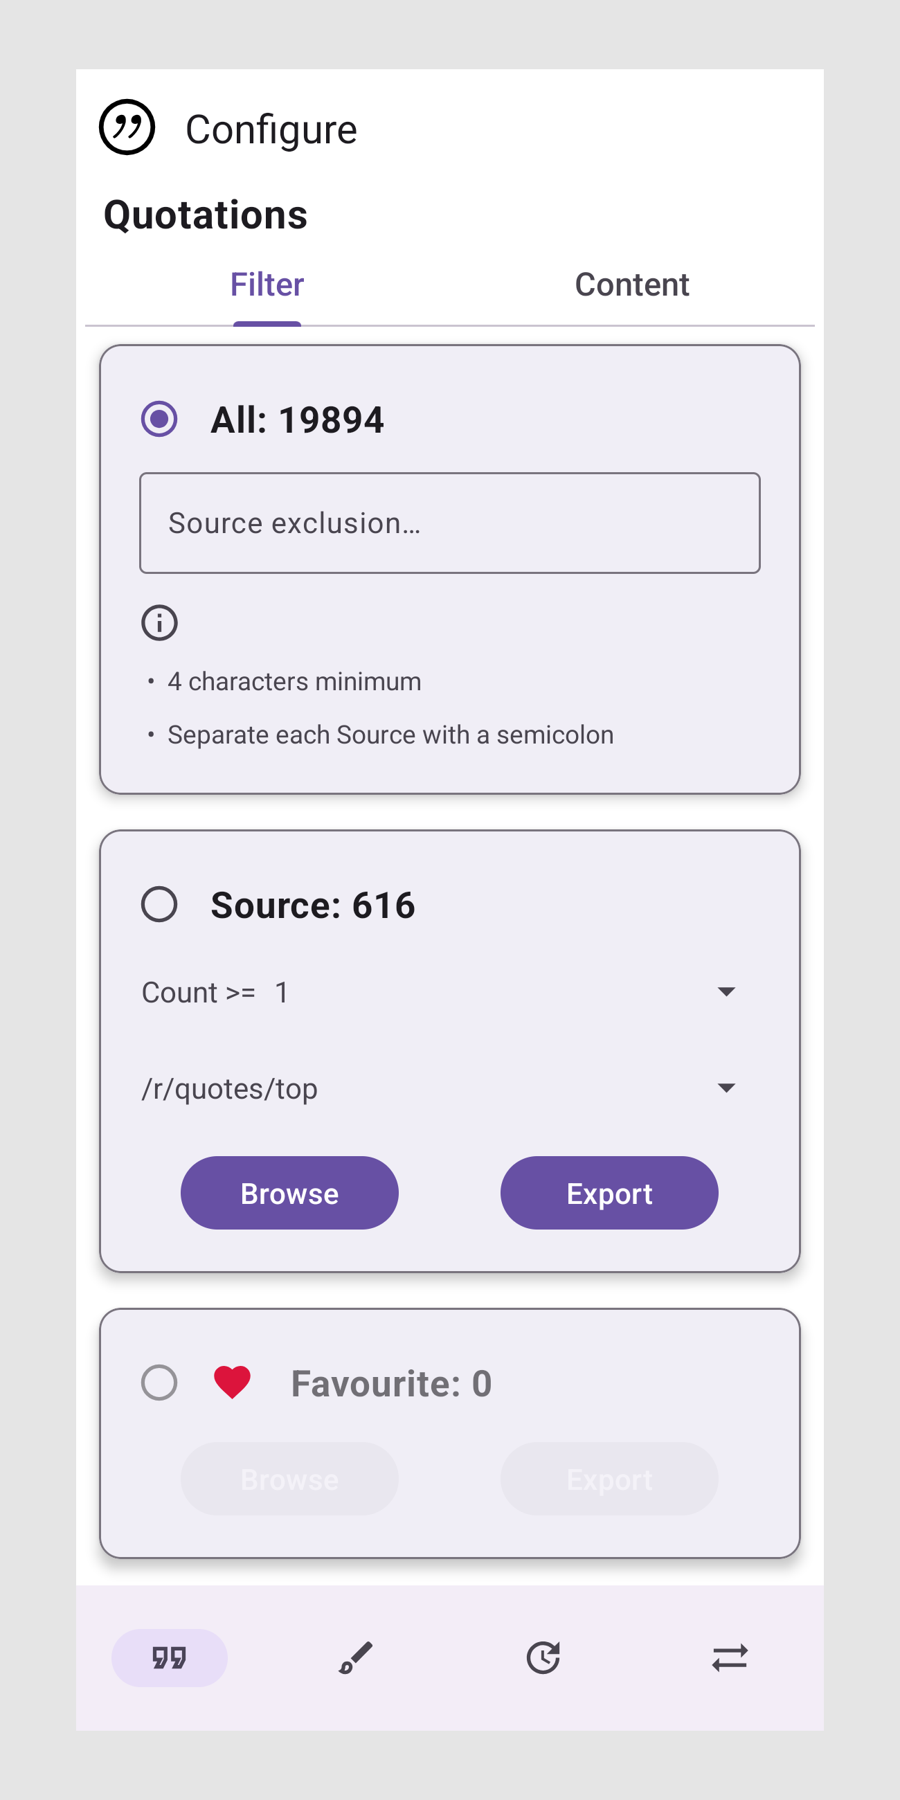This screenshot has height=1800, width=900.
Task: Click the disabled Favourite Browse button
Action: pos(289,1479)
